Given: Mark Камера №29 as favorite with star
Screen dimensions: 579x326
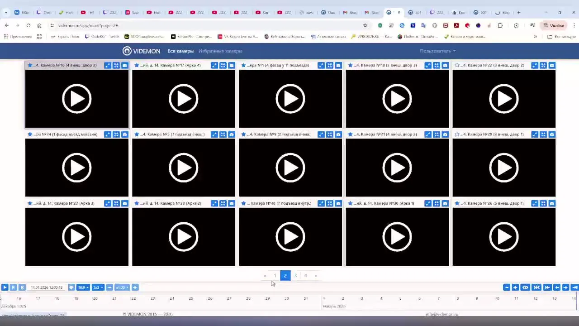Looking at the screenshot, I should (x=457, y=134).
